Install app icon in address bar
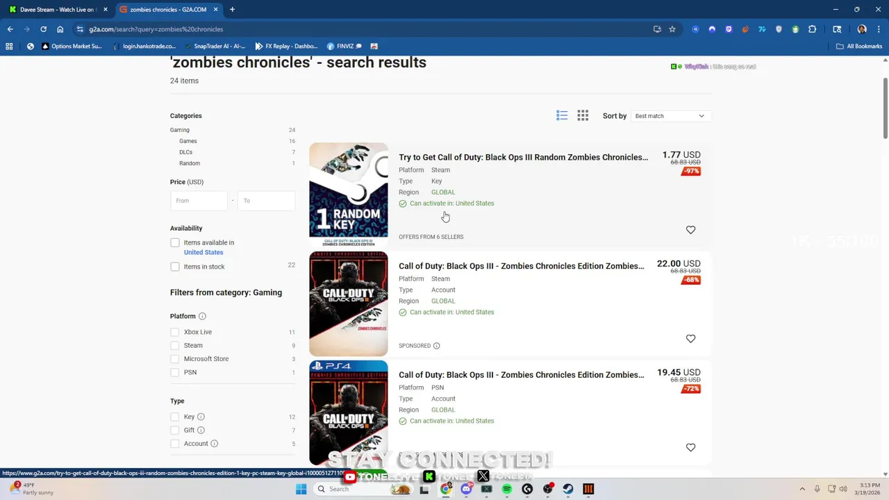889x500 pixels. pos(657,29)
